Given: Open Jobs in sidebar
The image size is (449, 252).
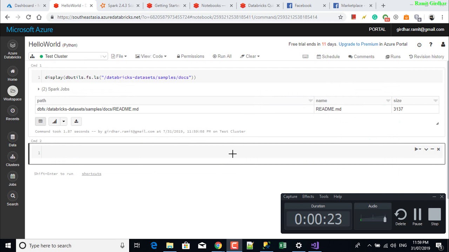Looking at the screenshot, I should (13, 179).
